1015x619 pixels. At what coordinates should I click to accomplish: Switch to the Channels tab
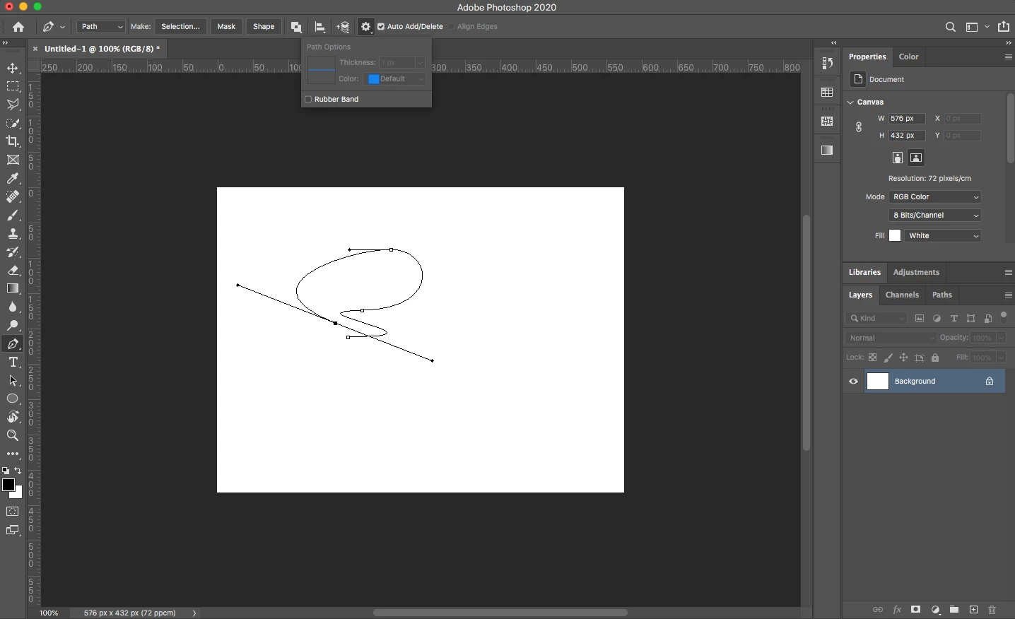(x=902, y=295)
